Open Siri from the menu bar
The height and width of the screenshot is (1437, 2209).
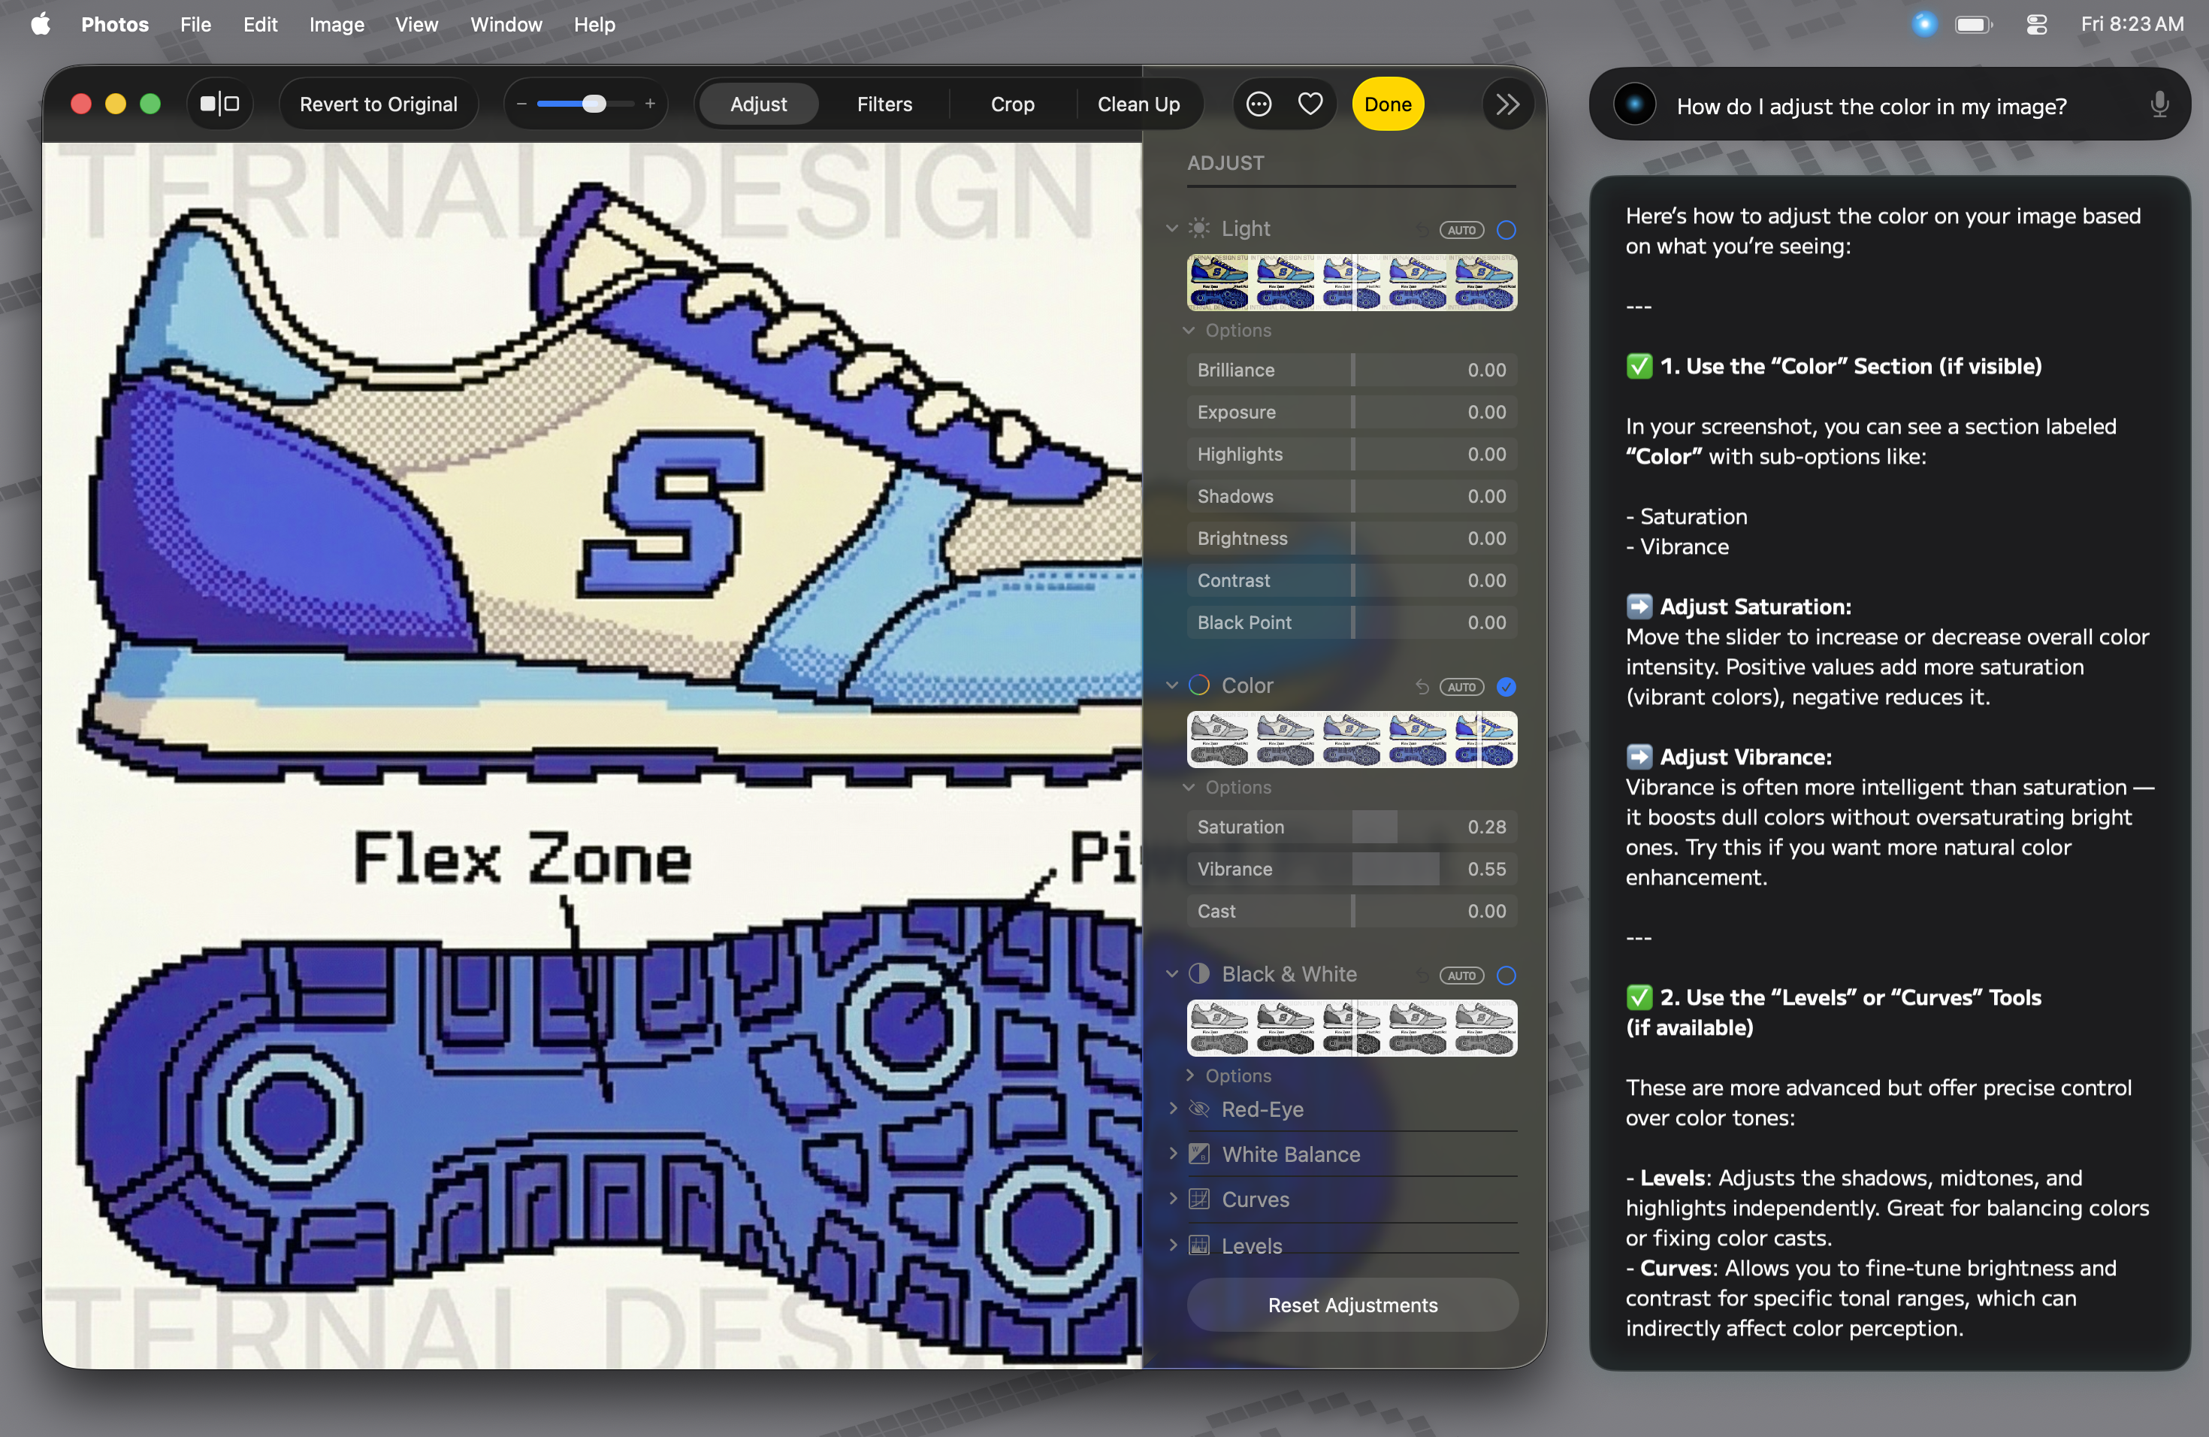1924,24
